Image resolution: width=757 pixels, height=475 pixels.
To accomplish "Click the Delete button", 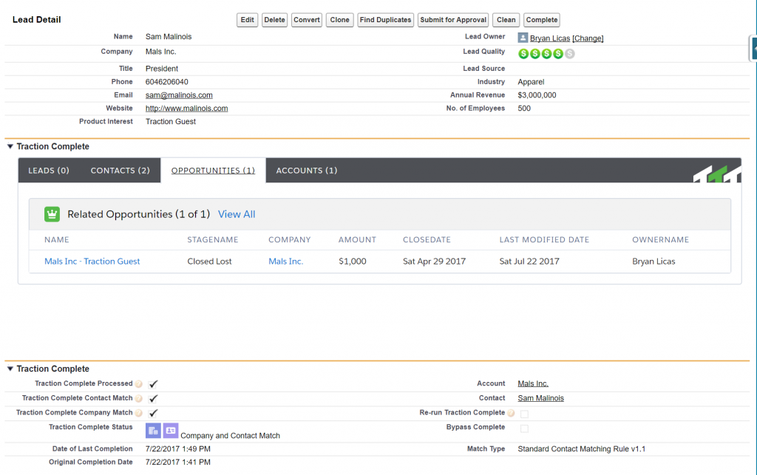I will [x=274, y=20].
